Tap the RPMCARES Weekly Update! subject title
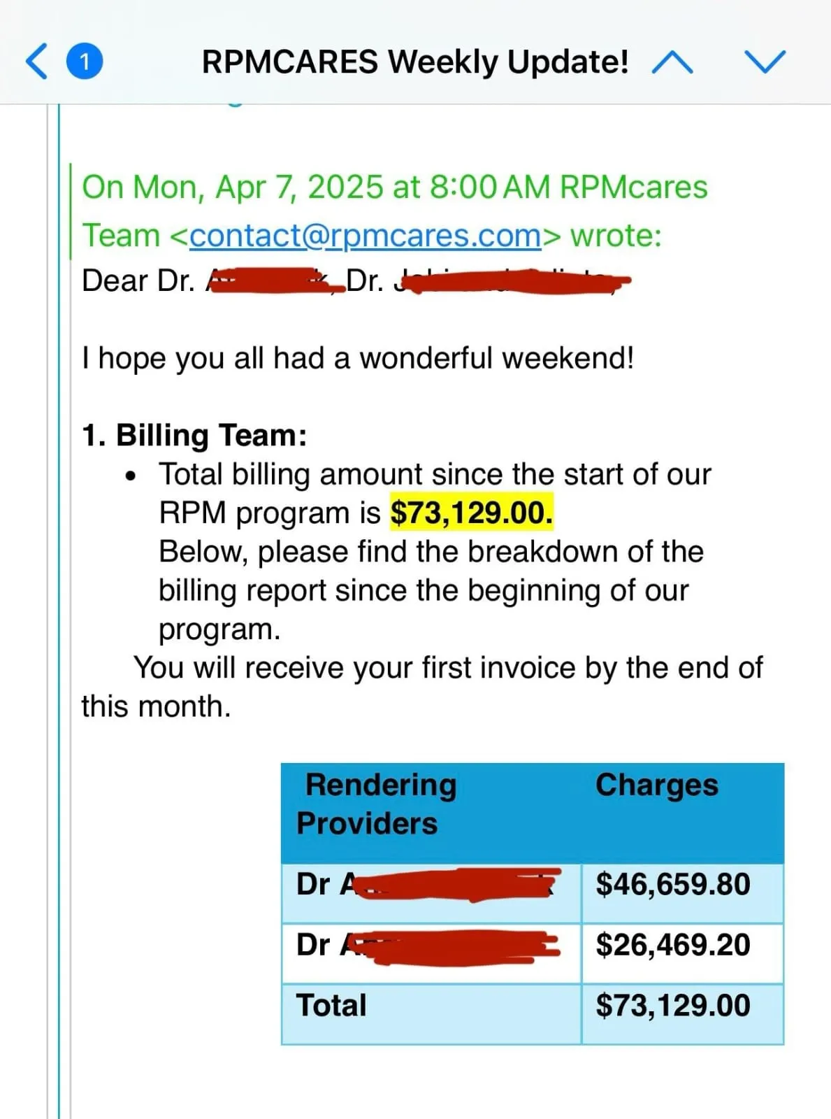The width and height of the screenshot is (831, 1119). point(415,62)
